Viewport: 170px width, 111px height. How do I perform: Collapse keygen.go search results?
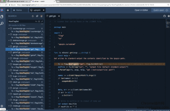9,64
